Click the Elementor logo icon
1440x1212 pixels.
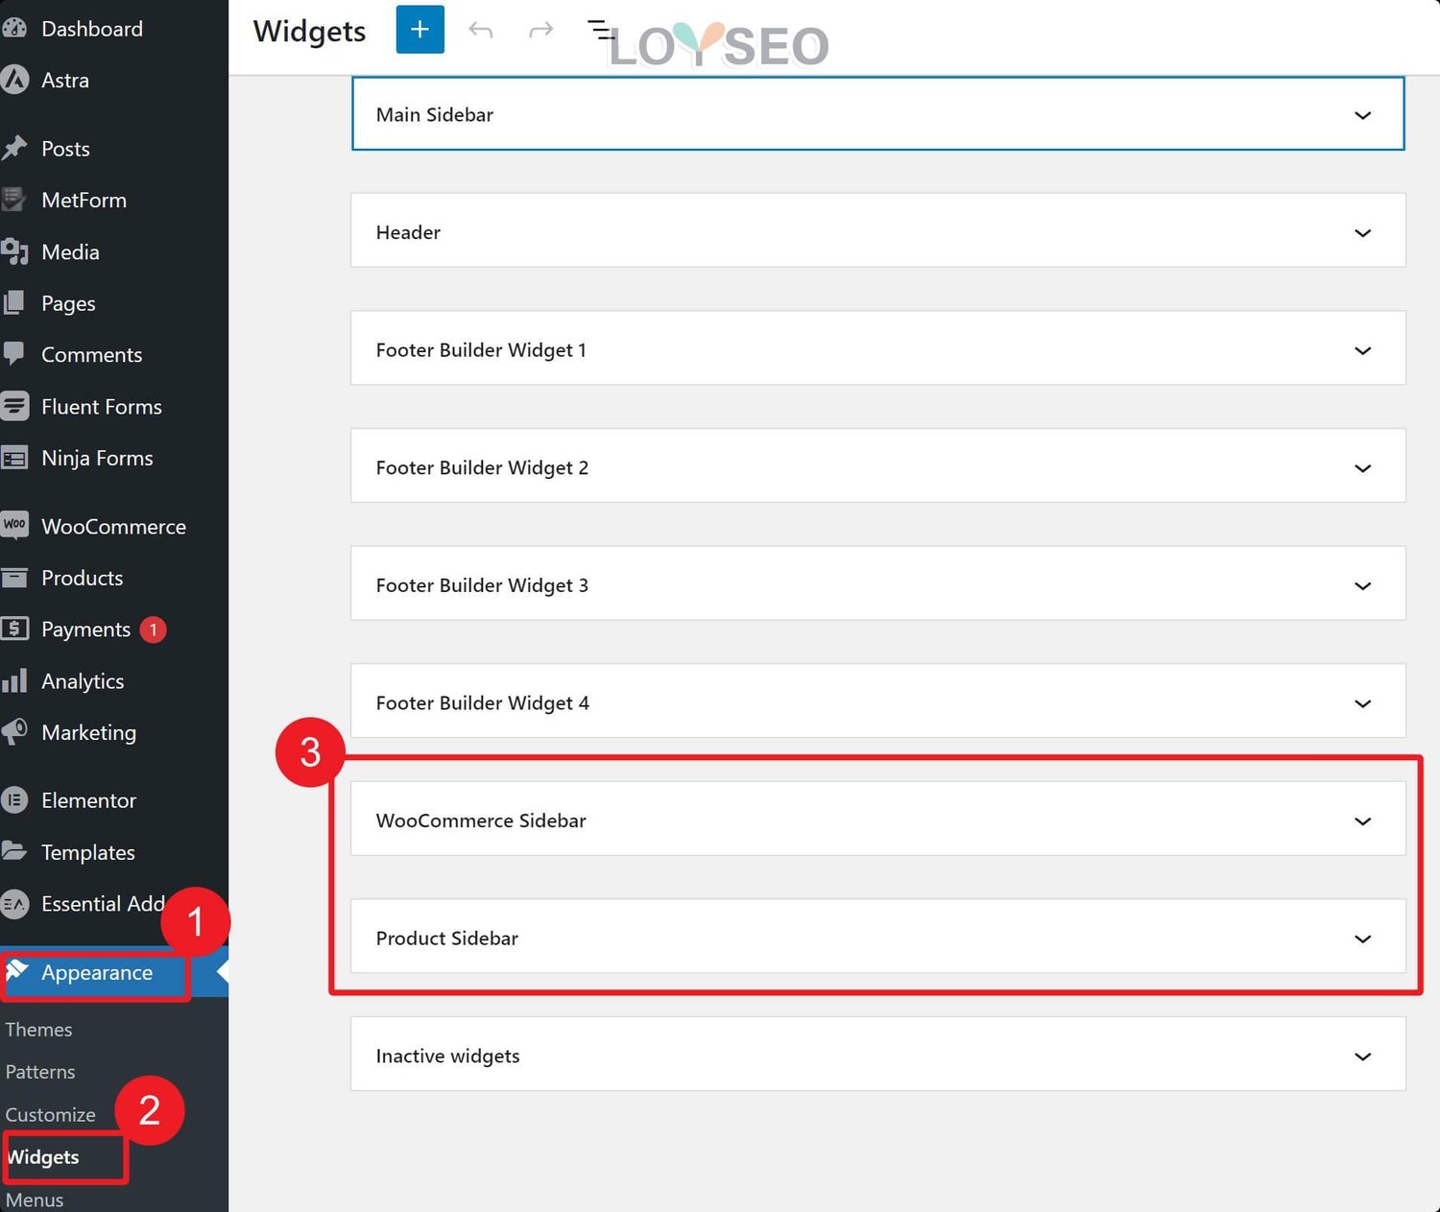(x=13, y=799)
